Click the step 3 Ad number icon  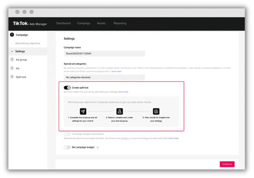[12, 68]
